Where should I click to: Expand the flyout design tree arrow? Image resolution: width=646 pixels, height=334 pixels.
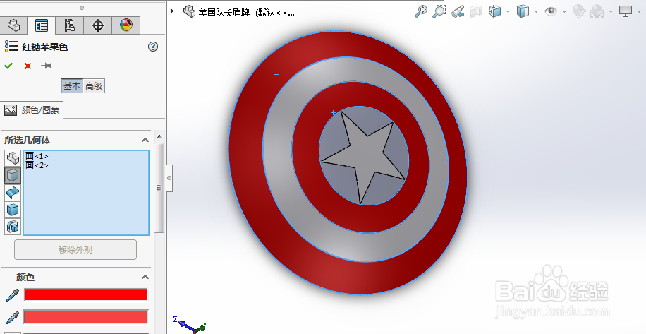point(172,11)
